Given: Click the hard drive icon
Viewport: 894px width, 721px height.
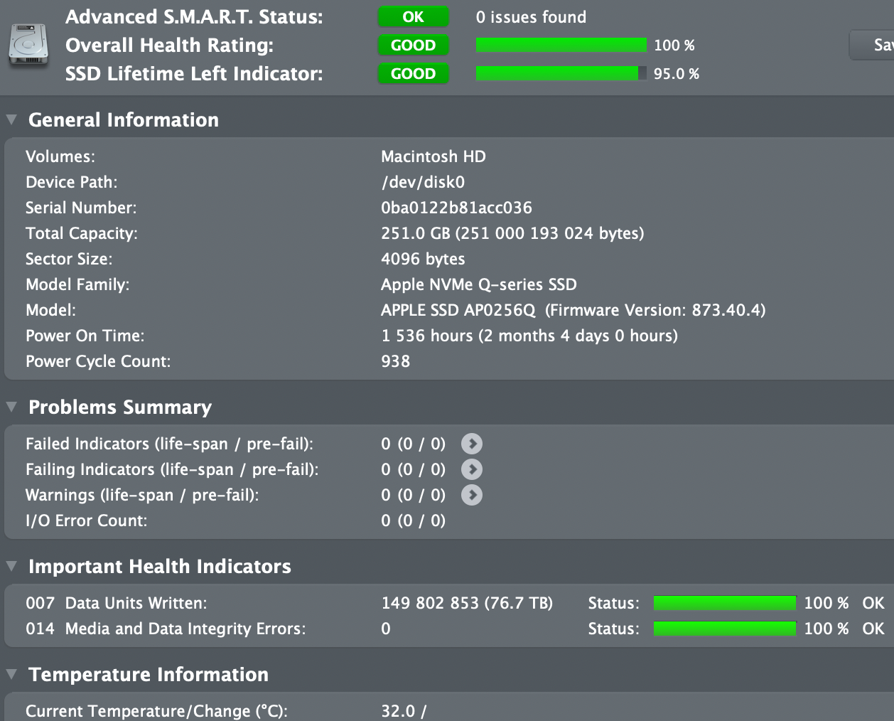Looking at the screenshot, I should click(28, 46).
